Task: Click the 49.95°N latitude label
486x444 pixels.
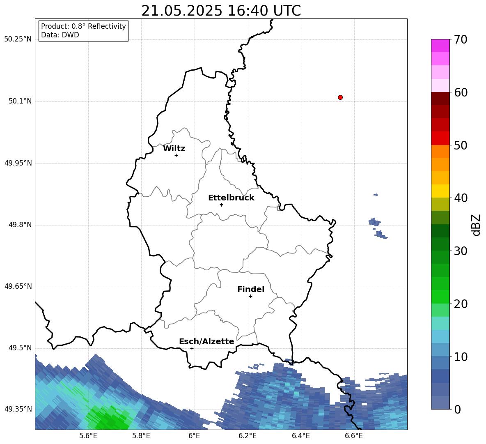Action: pos(18,163)
